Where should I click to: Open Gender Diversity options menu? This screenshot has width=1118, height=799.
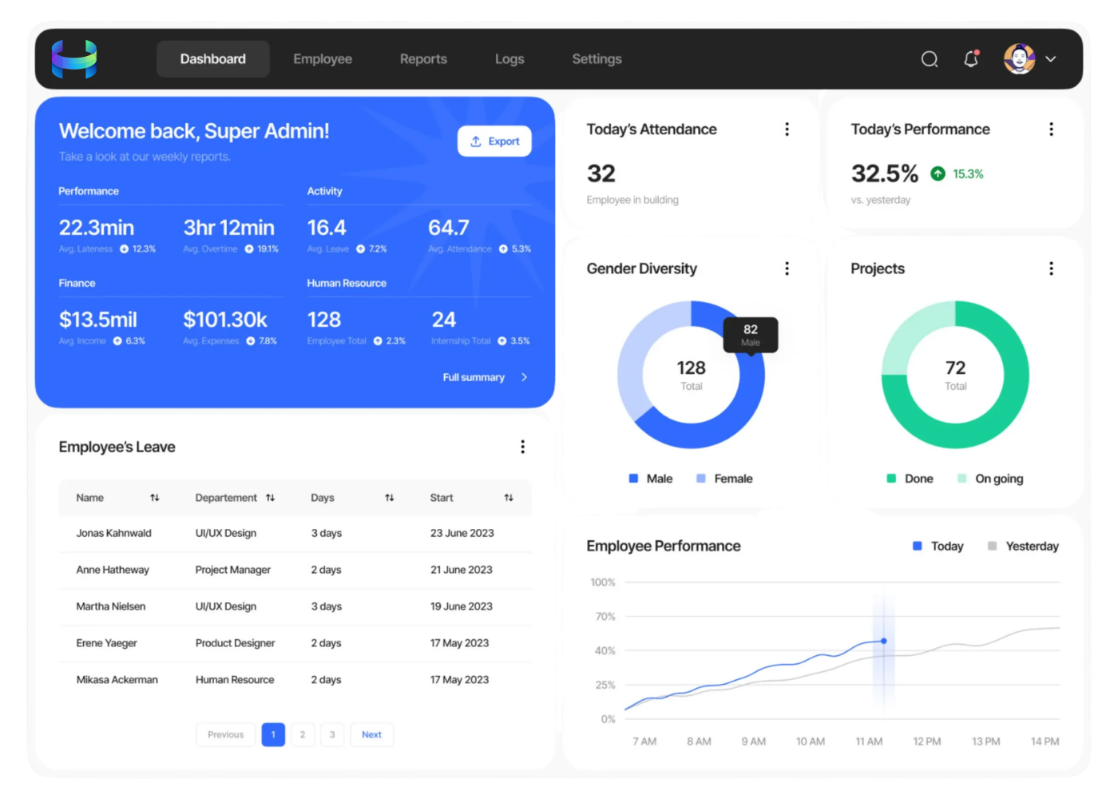pyautogui.click(x=787, y=268)
